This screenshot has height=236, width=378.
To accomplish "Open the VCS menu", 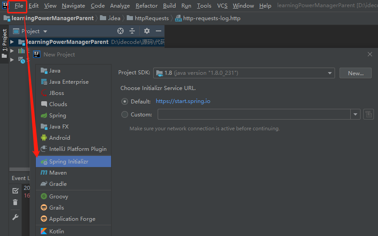I will click(x=222, y=5).
